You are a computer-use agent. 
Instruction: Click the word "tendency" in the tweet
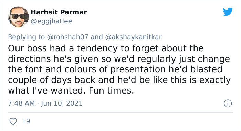[x=97, y=48]
